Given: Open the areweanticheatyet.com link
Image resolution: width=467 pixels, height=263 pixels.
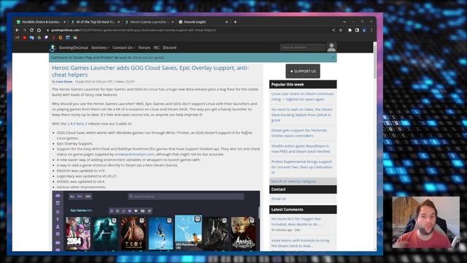Looking at the screenshot, I should click(x=134, y=154).
